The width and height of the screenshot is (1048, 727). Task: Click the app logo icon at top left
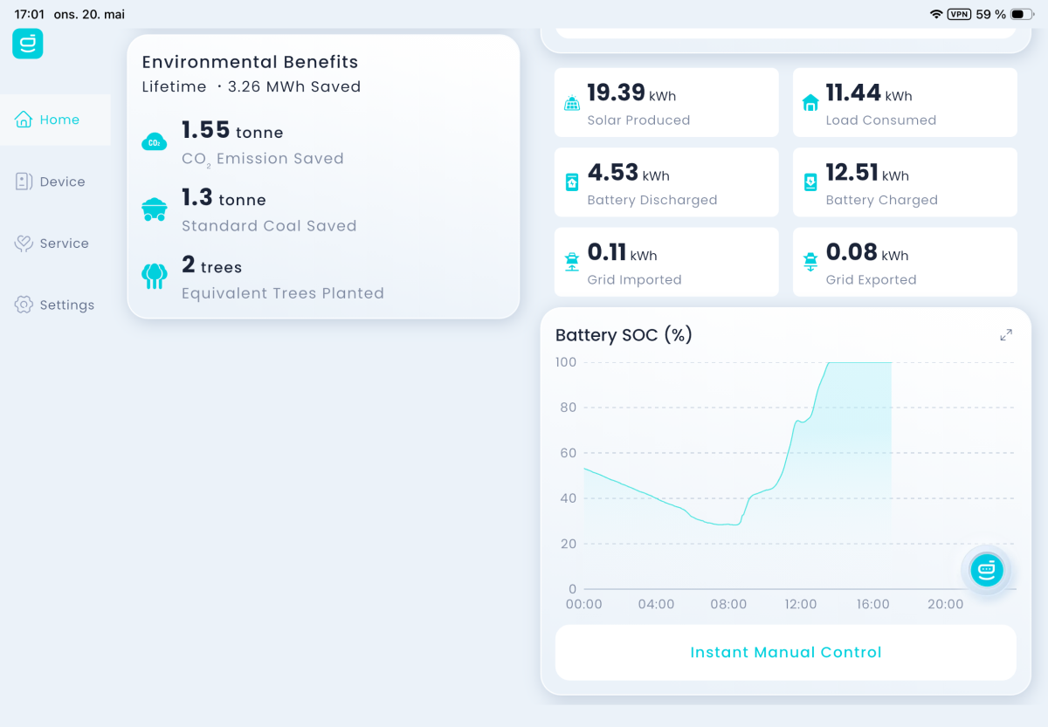(27, 44)
